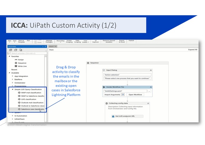Expand the UI Automation node
Screen dimensions: 205x145
13,116
